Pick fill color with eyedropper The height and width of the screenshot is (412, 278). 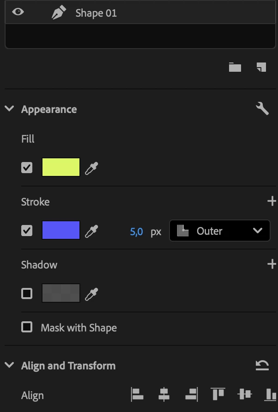pos(91,168)
